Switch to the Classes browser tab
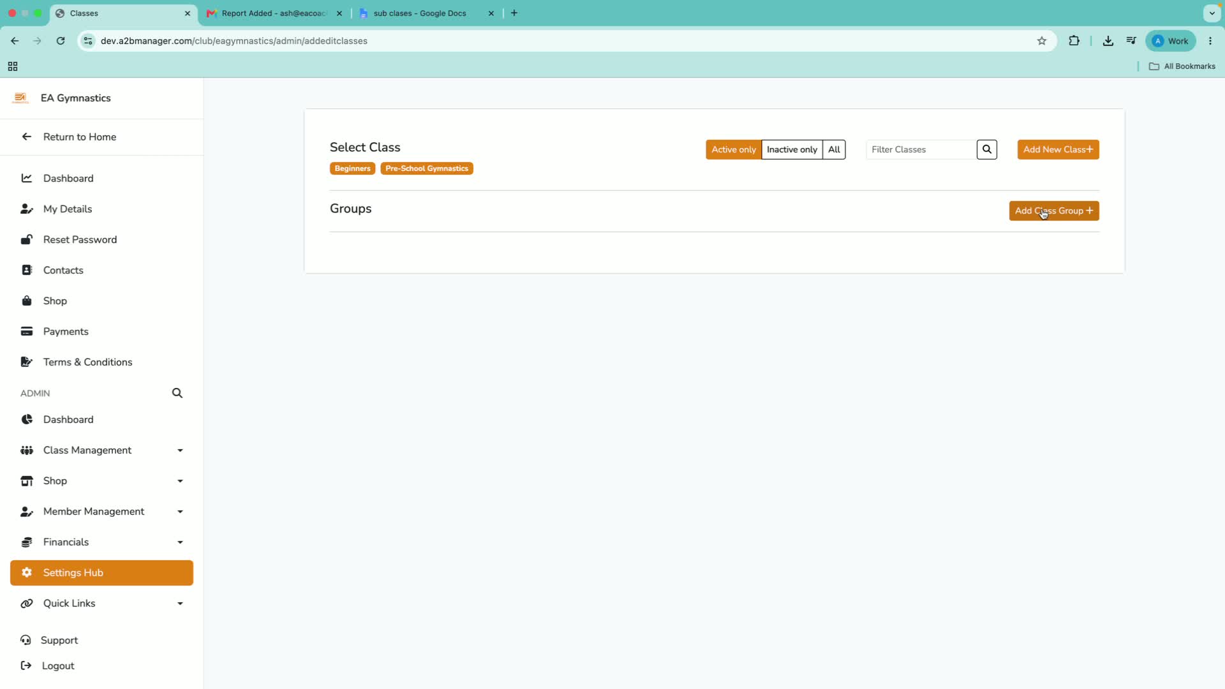 coord(124,13)
